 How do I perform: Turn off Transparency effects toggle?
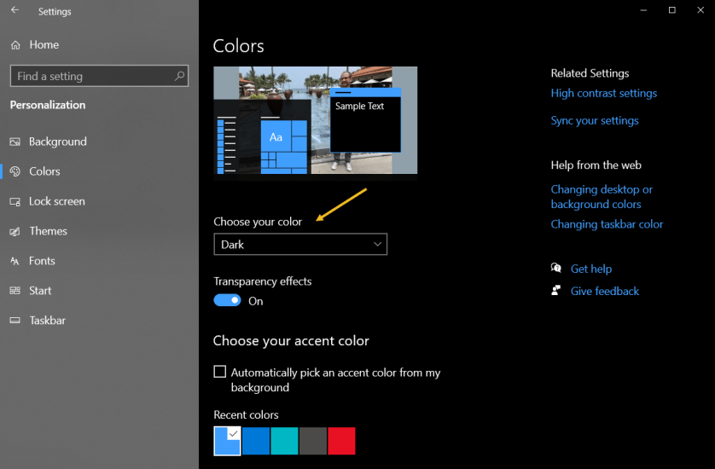pyautogui.click(x=227, y=301)
